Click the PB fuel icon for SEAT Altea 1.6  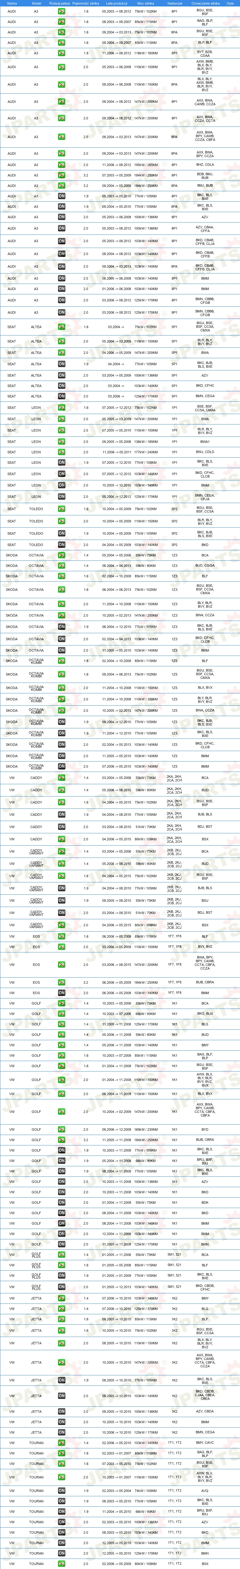[x=61, y=327]
